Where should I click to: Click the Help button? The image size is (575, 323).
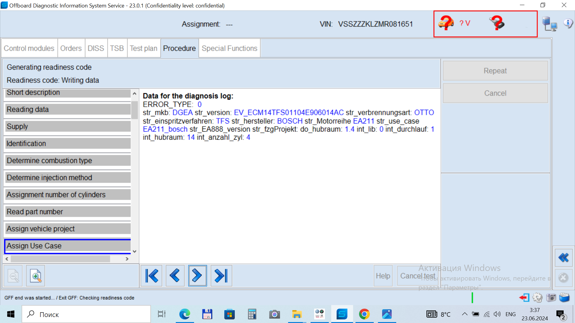383,276
